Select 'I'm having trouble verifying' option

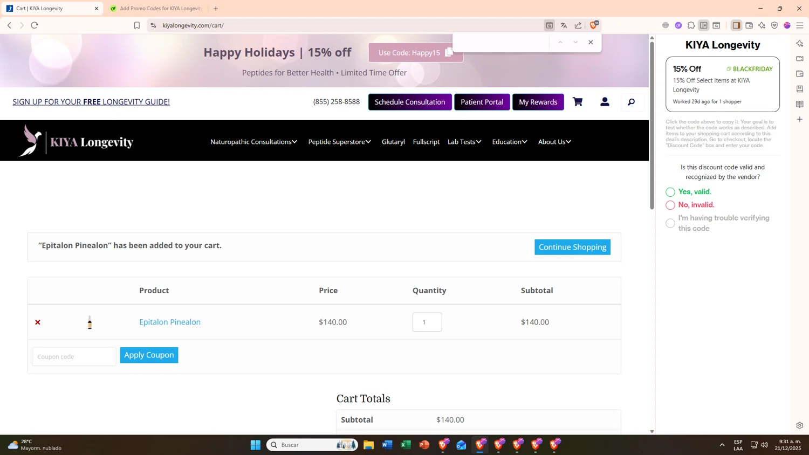point(670,223)
